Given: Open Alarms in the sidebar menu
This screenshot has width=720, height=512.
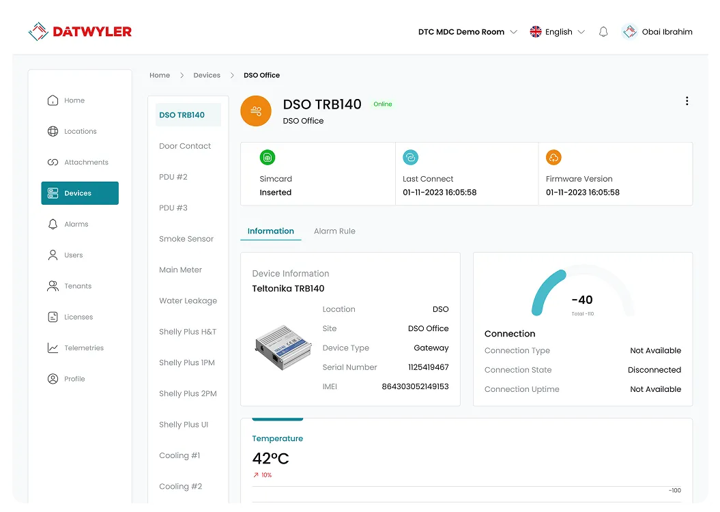Looking at the screenshot, I should pos(80,224).
